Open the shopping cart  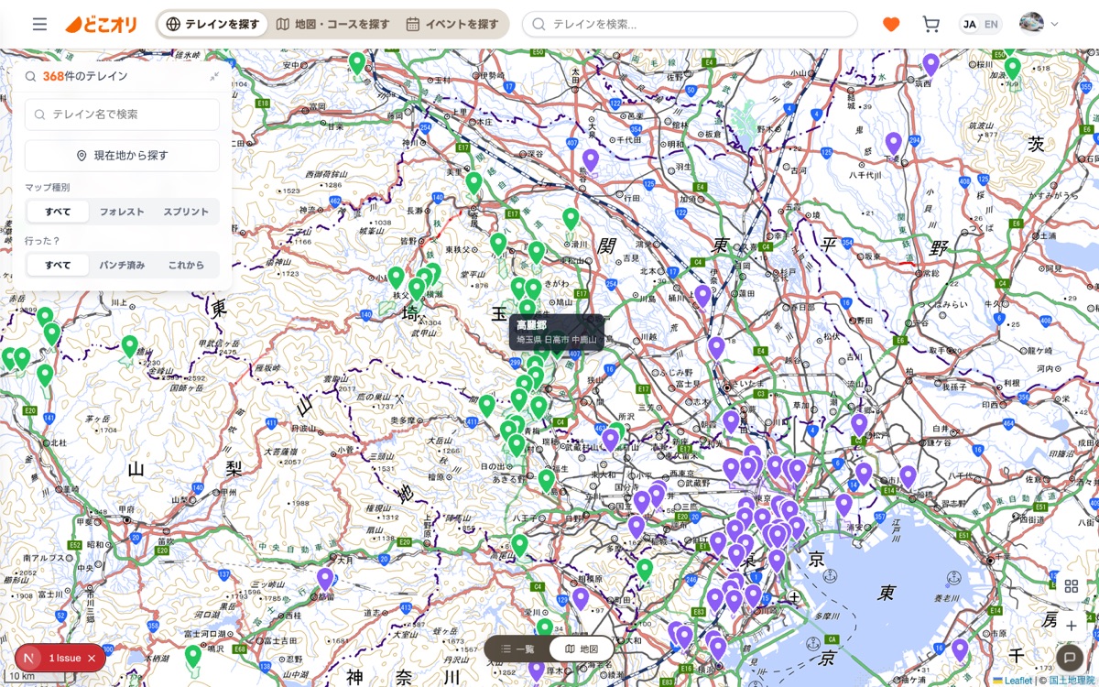pos(930,25)
